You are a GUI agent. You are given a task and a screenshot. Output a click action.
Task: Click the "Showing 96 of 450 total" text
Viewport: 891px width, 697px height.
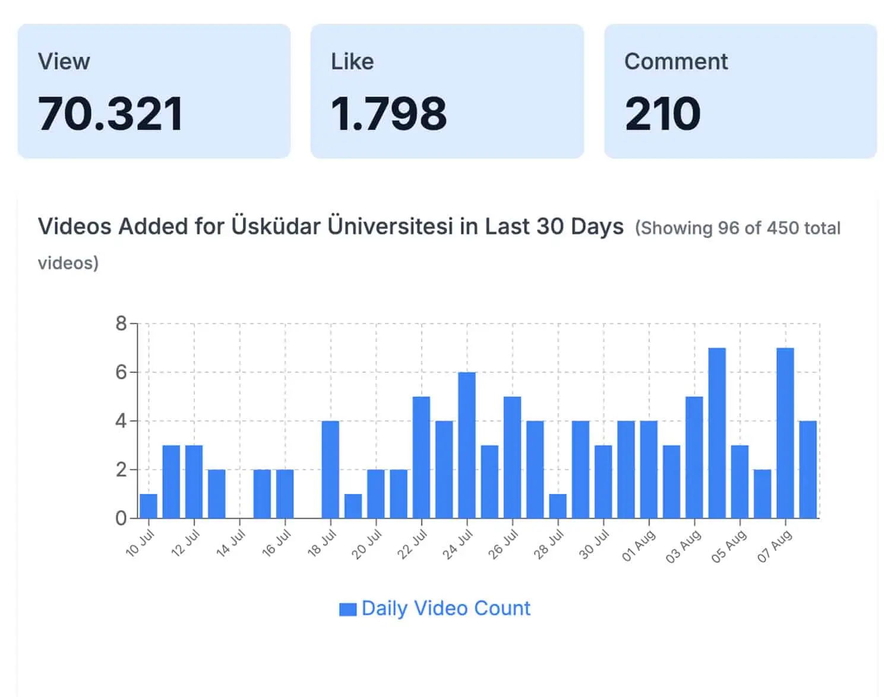click(738, 229)
